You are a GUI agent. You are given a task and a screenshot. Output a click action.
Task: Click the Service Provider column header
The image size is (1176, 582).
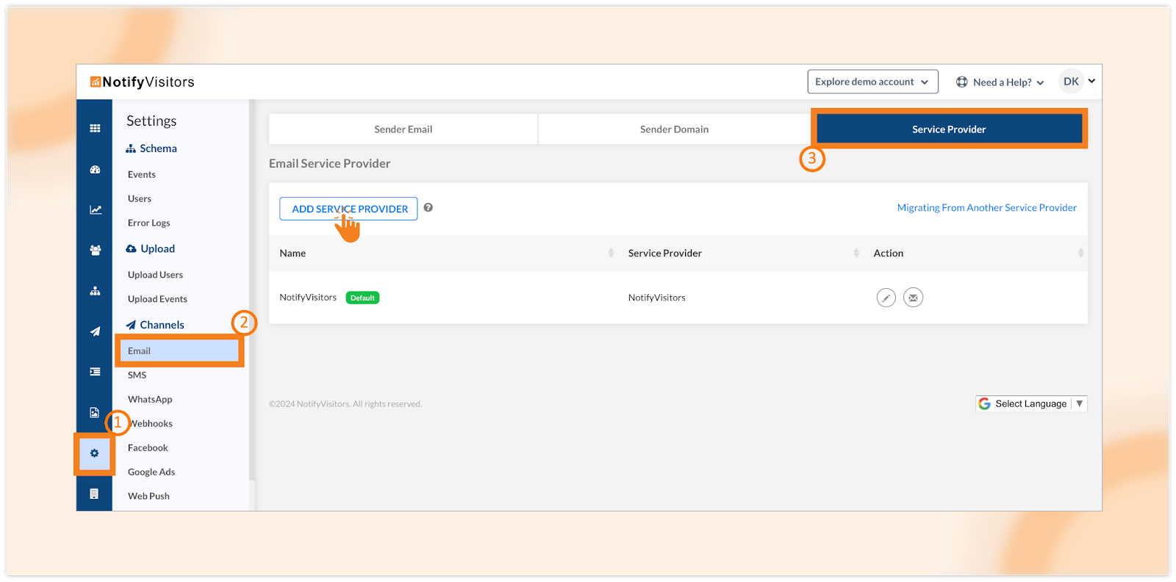pyautogui.click(x=664, y=253)
